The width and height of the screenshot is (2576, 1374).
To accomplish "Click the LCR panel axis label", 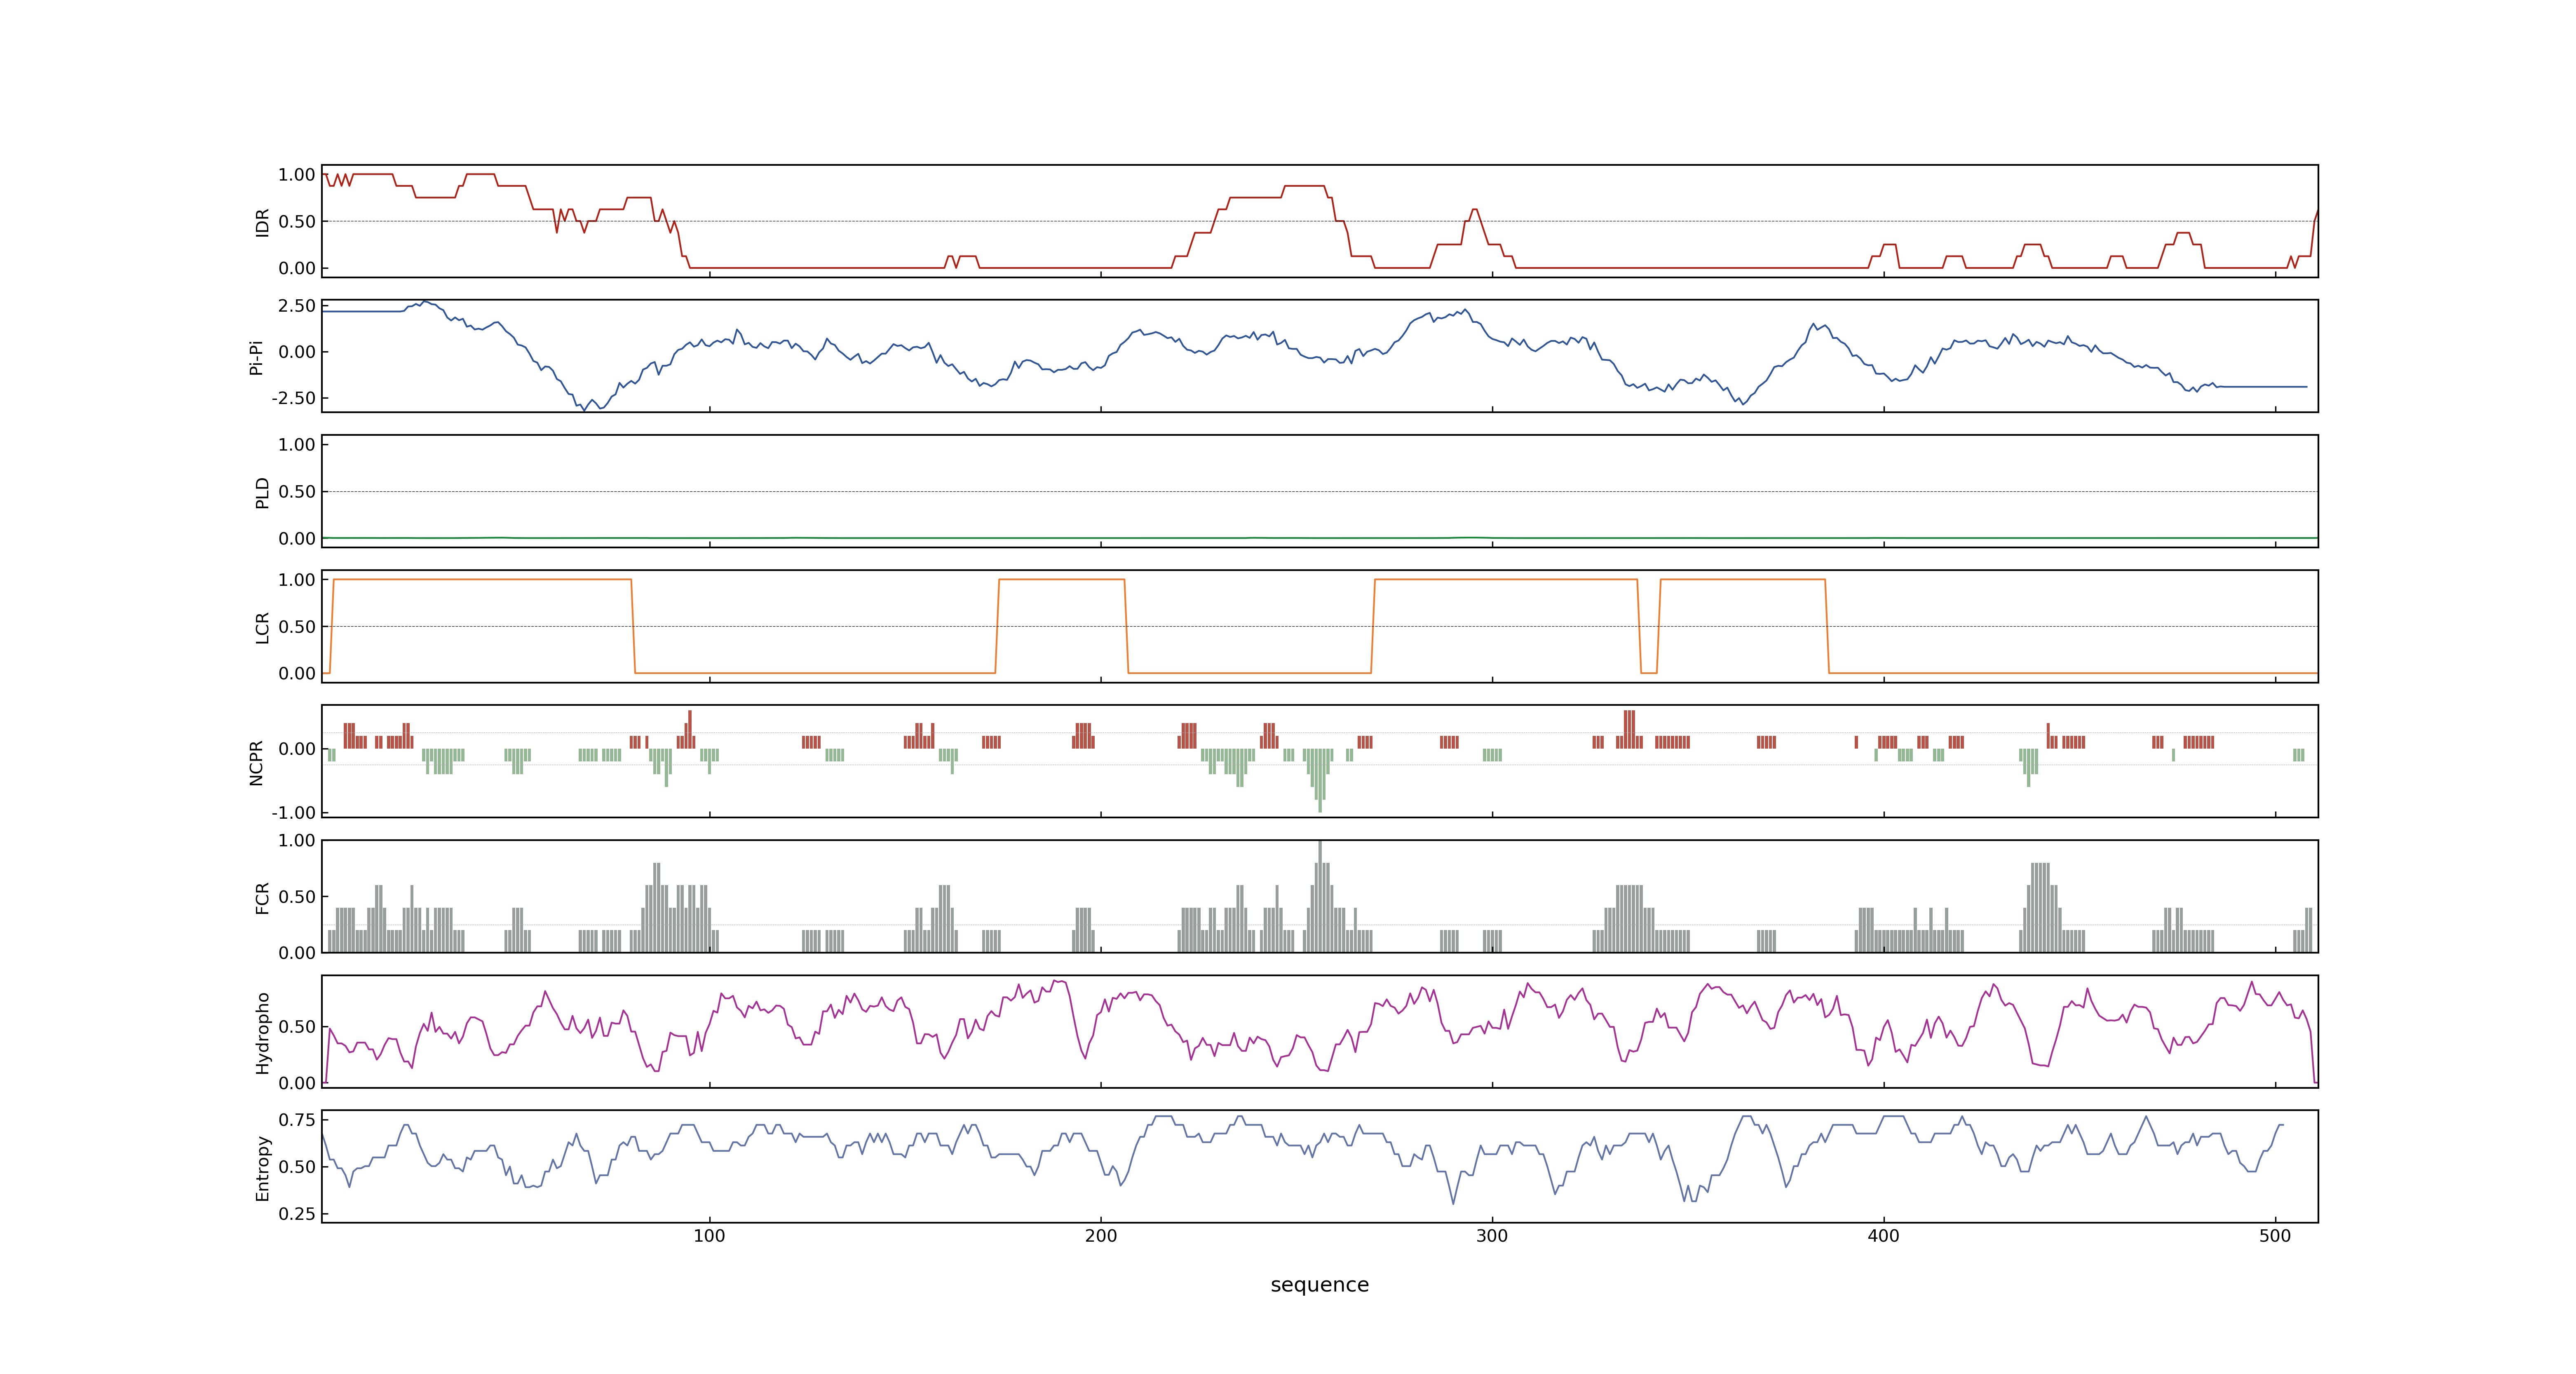I will 262,627.
